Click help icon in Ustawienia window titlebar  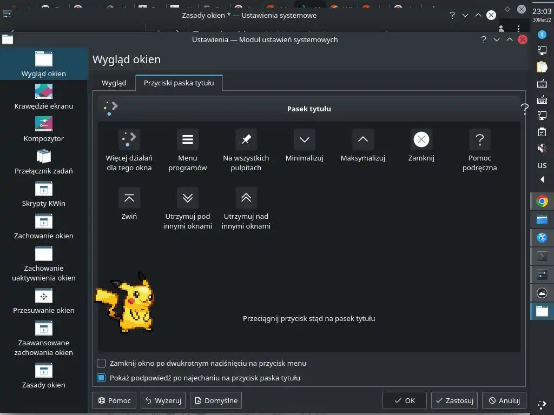tap(484, 39)
